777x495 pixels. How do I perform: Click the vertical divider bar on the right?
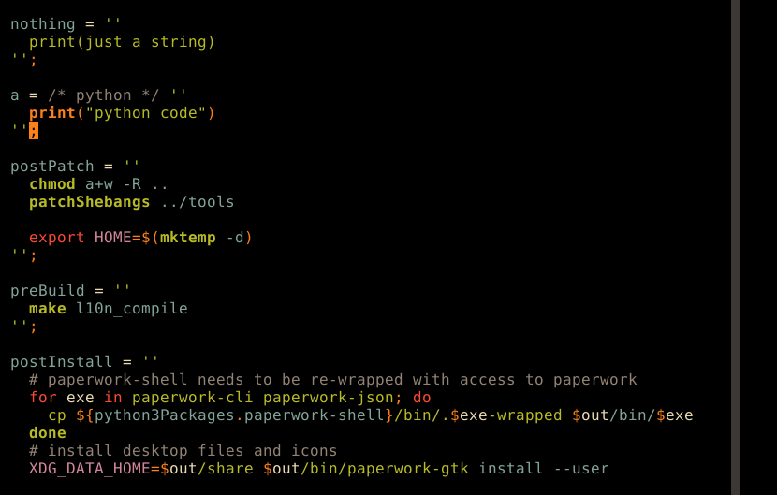click(736, 247)
